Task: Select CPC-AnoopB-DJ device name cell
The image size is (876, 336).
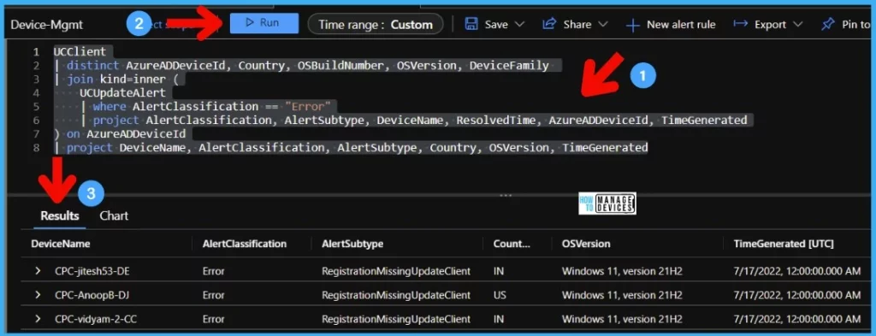Action: [92, 295]
